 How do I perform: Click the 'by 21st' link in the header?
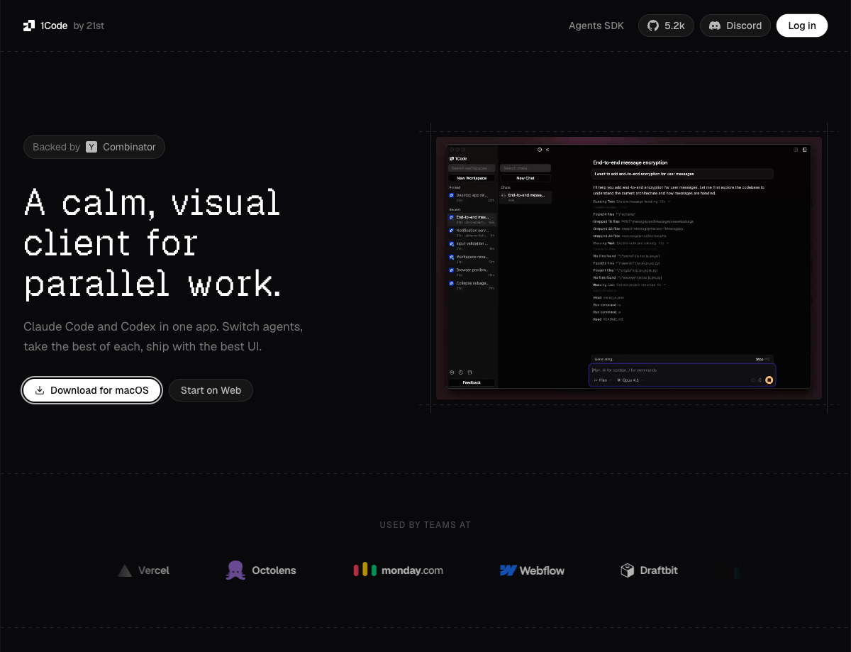[x=89, y=26]
